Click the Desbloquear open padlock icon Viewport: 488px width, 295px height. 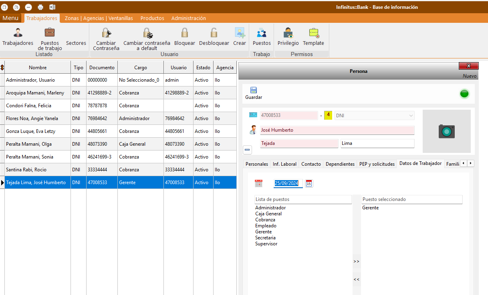click(214, 33)
